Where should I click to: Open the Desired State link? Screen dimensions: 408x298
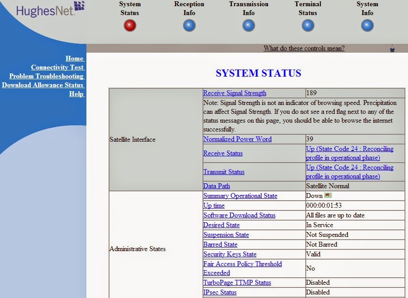pos(221,225)
